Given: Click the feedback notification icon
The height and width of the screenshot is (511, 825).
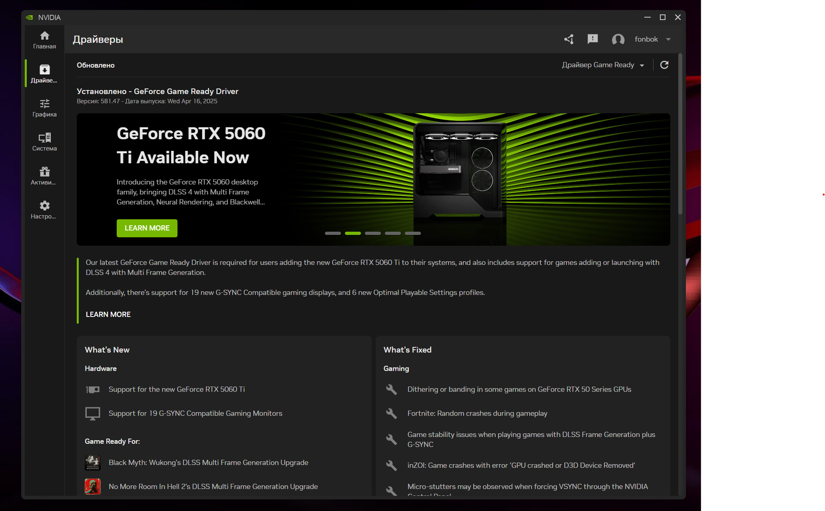Looking at the screenshot, I should 592,39.
